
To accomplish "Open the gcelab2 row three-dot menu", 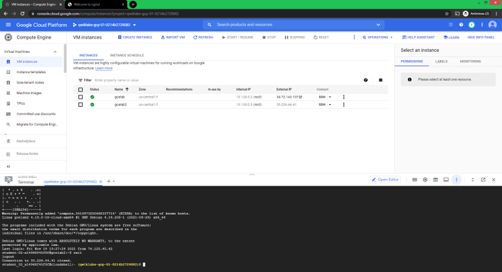I will click(x=344, y=105).
